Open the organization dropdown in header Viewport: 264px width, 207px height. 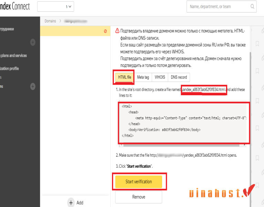(55, 7)
